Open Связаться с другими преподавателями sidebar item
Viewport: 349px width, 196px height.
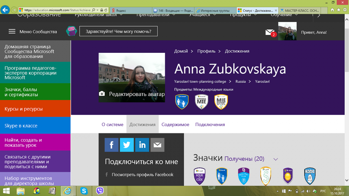click(35, 161)
